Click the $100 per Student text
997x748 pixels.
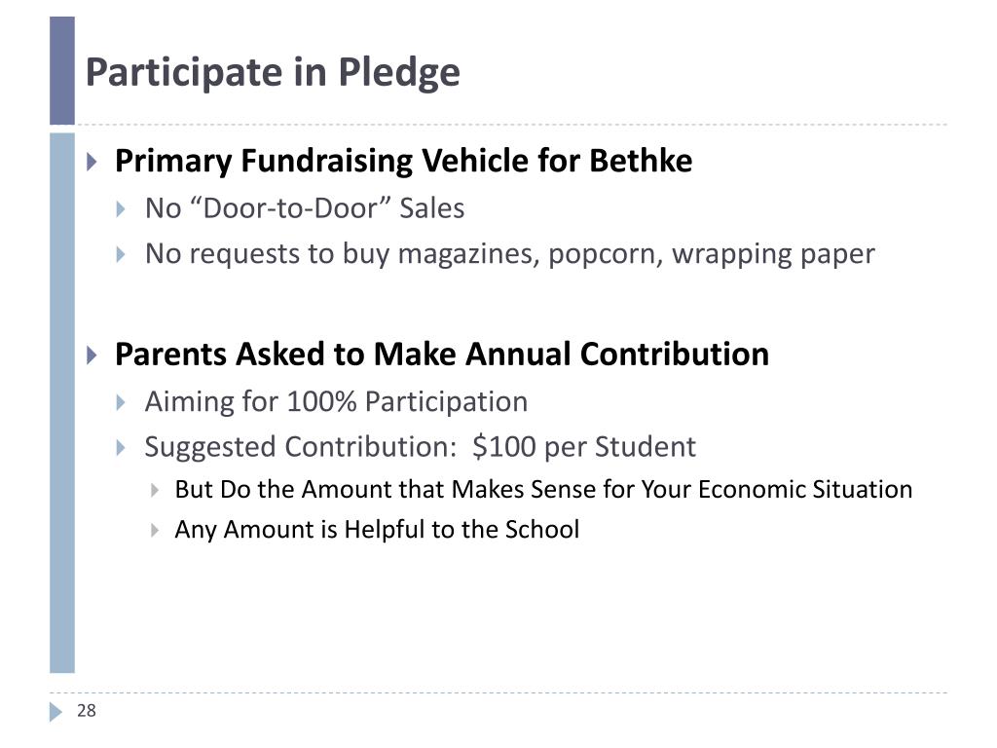coord(584,446)
